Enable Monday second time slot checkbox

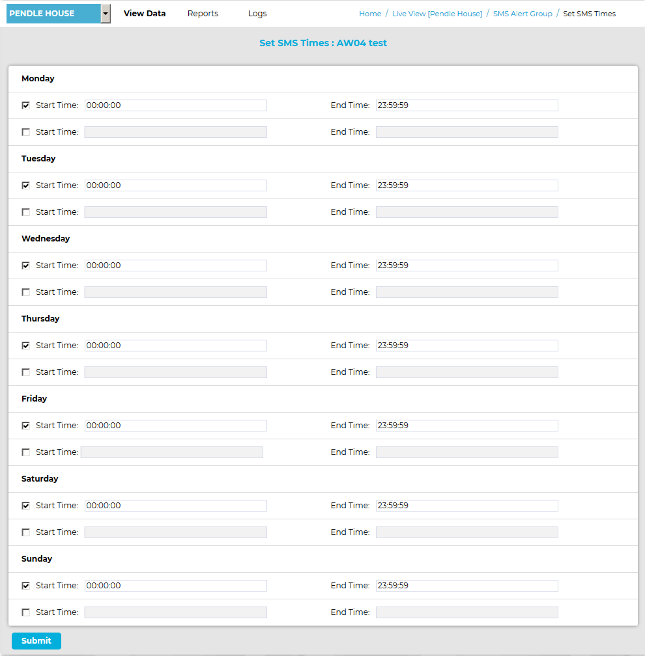coord(26,132)
